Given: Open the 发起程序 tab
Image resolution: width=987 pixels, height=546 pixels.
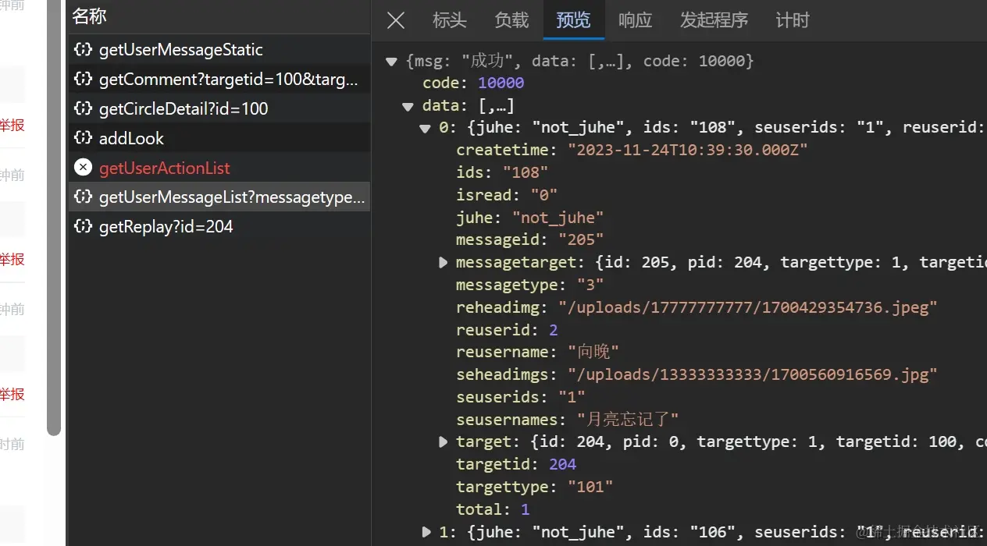Looking at the screenshot, I should 714,20.
